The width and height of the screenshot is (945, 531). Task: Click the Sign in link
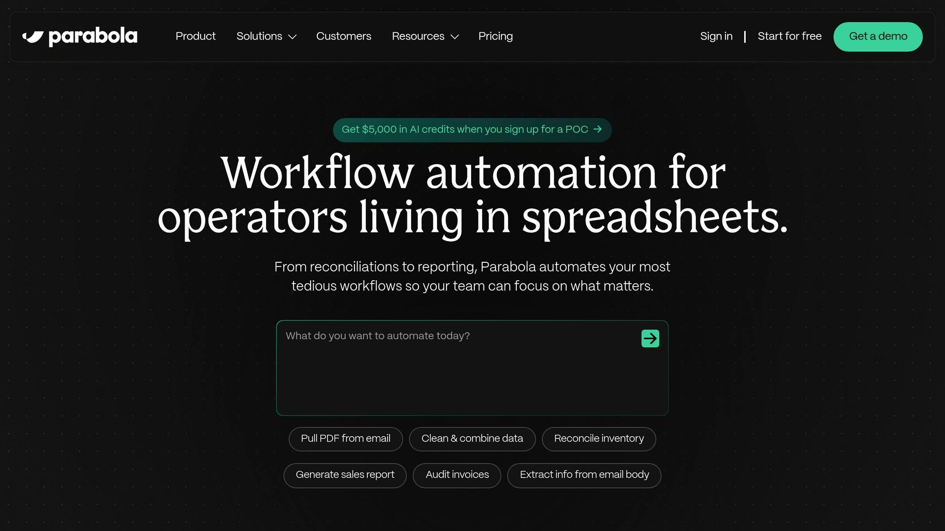(x=716, y=36)
